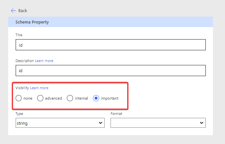The height and width of the screenshot is (144, 225).
Task: Click the Description label text
Action: tap(24, 61)
